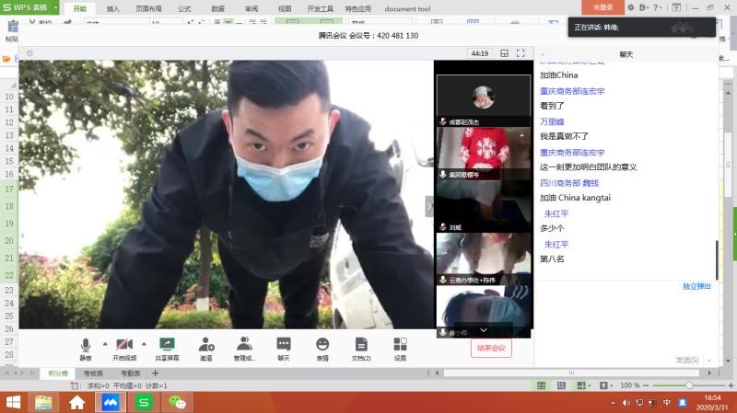Image resolution: width=737 pixels, height=413 pixels.
Task: Expand participant strip down chevron
Action: 483,329
